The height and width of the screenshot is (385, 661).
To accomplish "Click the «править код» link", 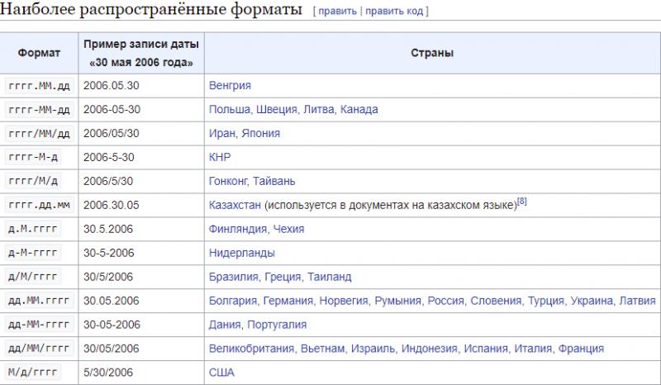I will [x=394, y=12].
